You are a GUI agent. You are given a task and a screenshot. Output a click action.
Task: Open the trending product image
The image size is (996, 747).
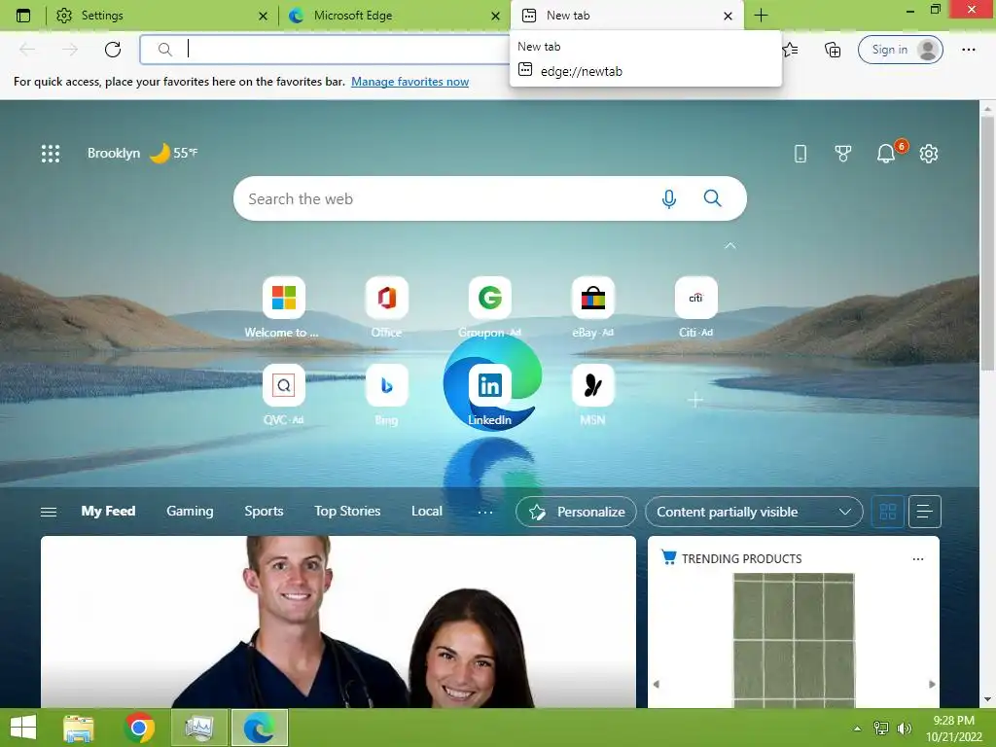coord(794,640)
